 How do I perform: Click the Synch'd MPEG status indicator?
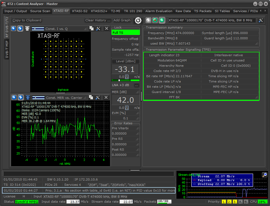pos(27,202)
